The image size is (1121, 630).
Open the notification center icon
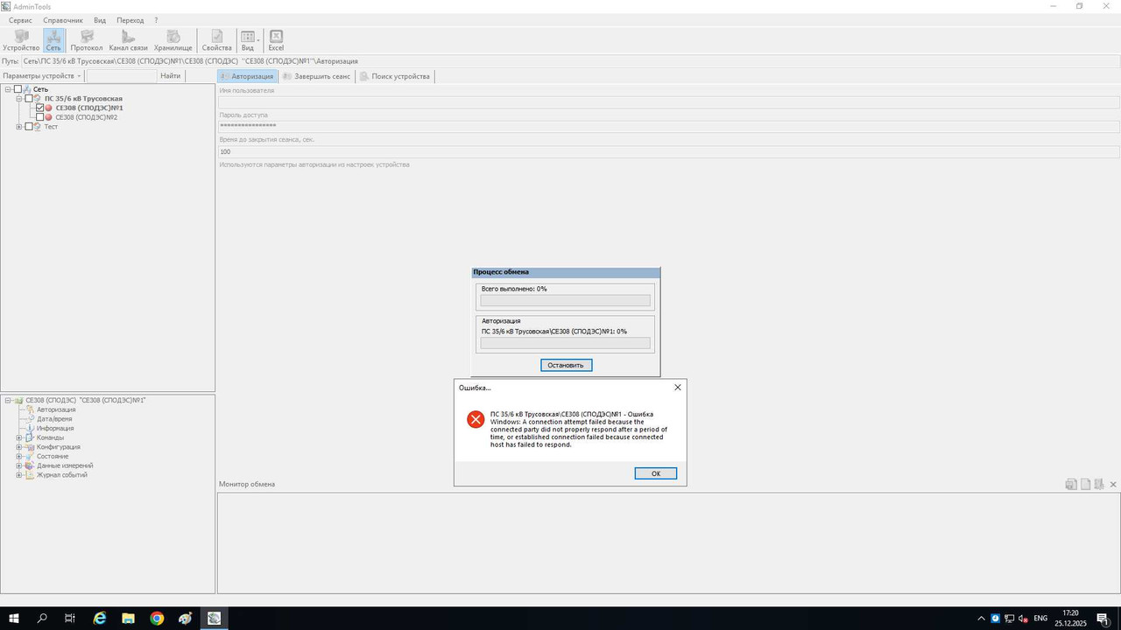[1102, 619]
